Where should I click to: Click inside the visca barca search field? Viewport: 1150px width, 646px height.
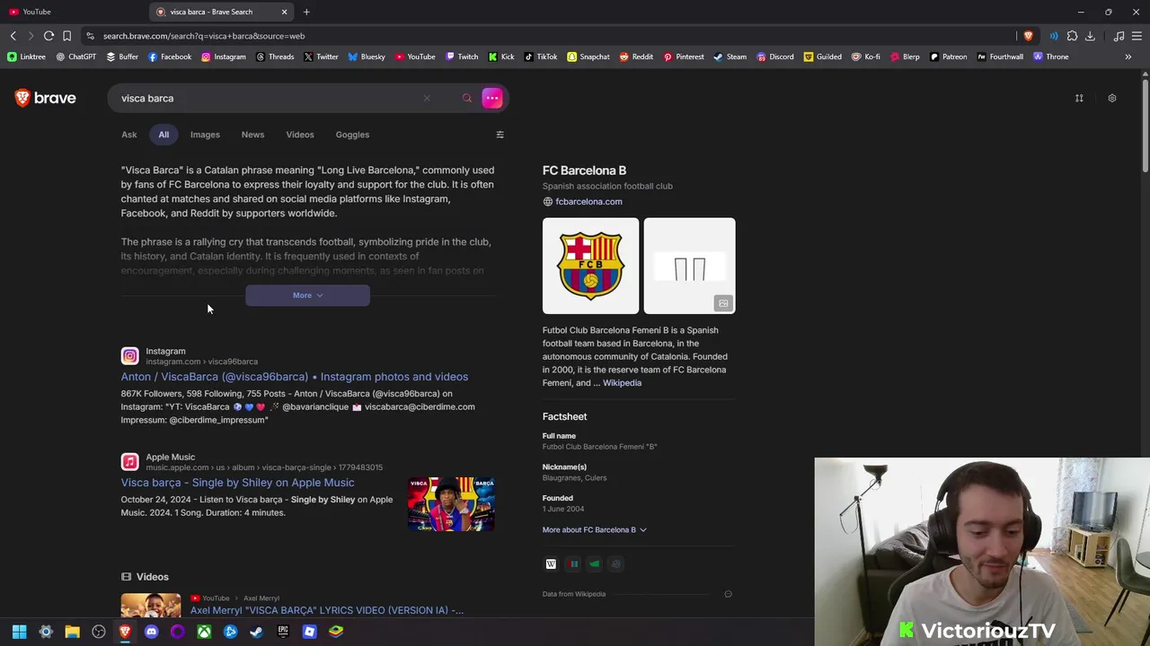coord(270,98)
